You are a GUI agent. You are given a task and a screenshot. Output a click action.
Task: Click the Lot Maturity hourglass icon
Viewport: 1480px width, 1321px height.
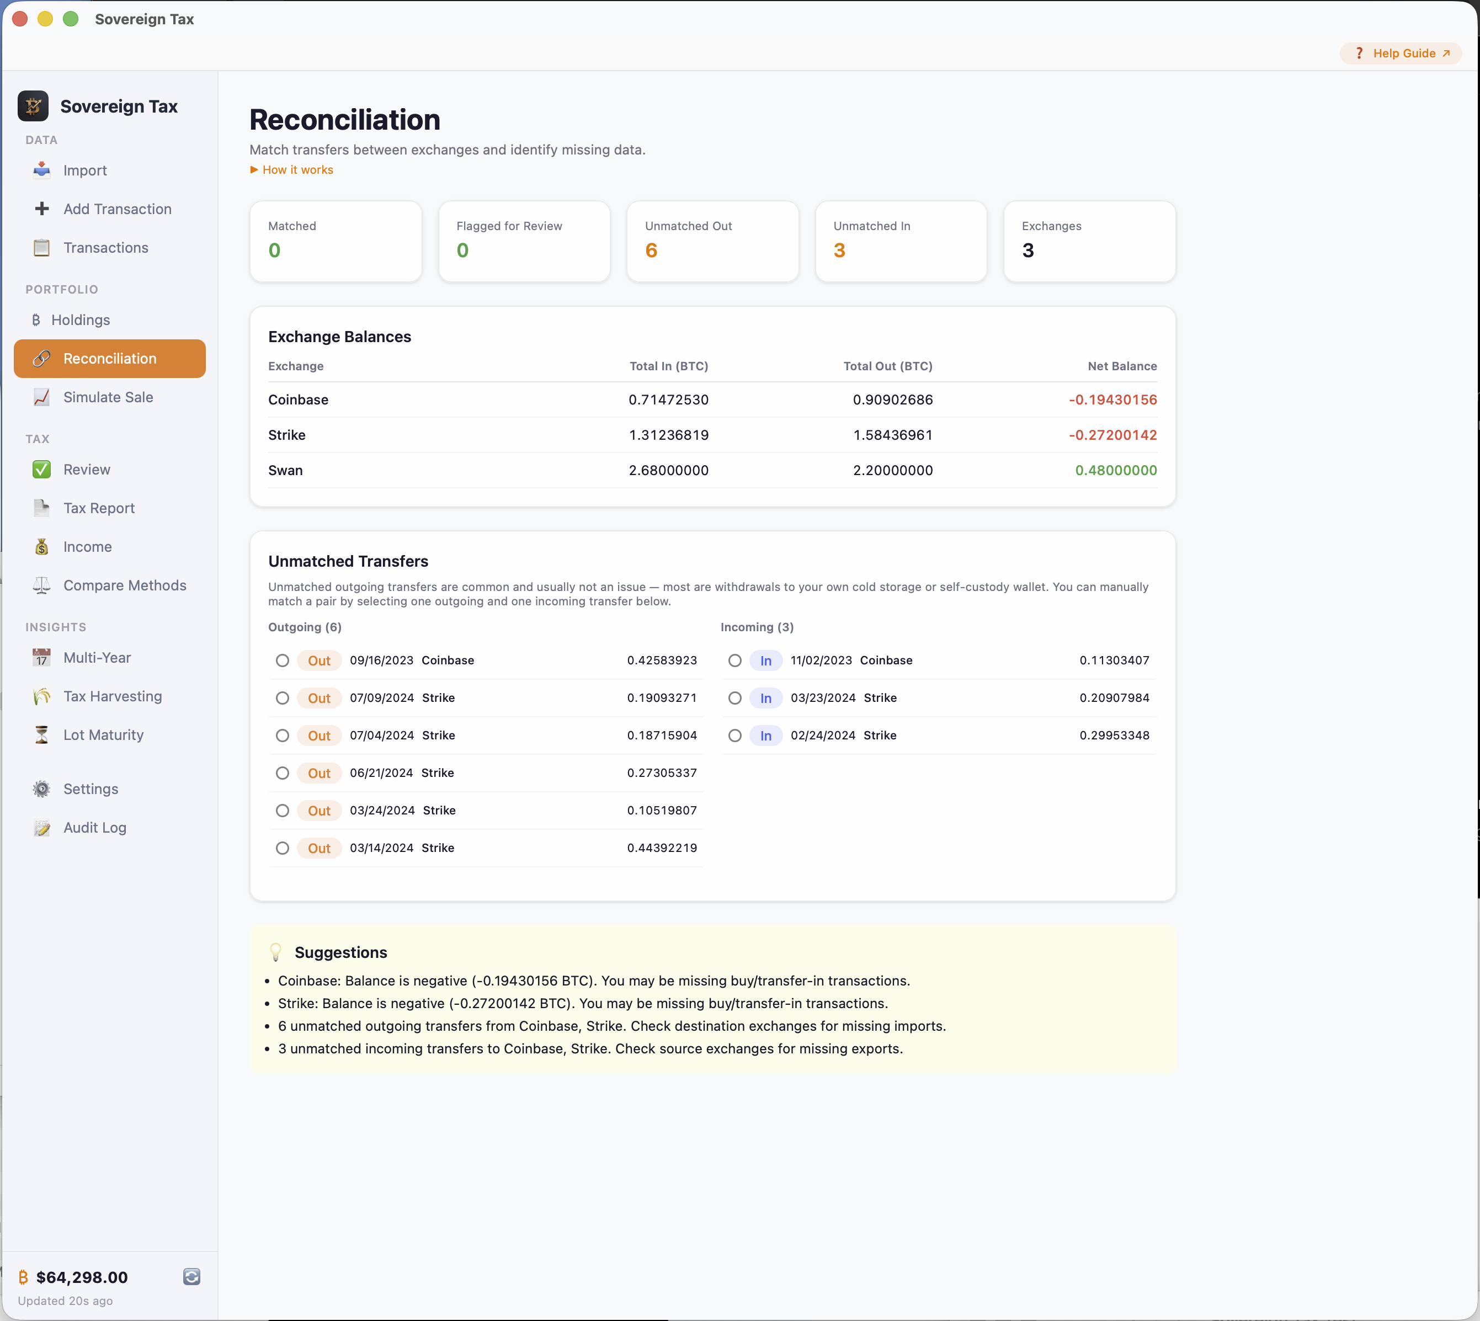[x=41, y=734]
